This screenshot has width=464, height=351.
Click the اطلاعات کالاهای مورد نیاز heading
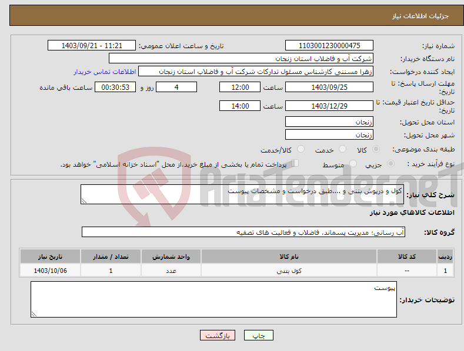[x=412, y=212]
